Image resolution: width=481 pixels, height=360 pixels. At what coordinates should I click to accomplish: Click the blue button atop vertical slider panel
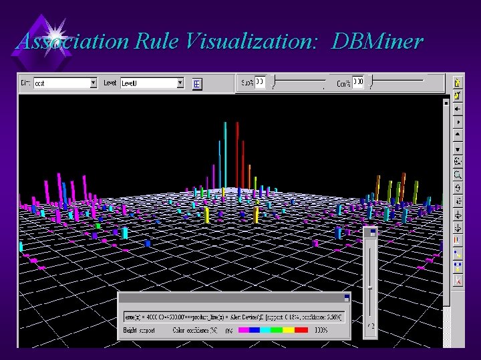click(x=373, y=233)
